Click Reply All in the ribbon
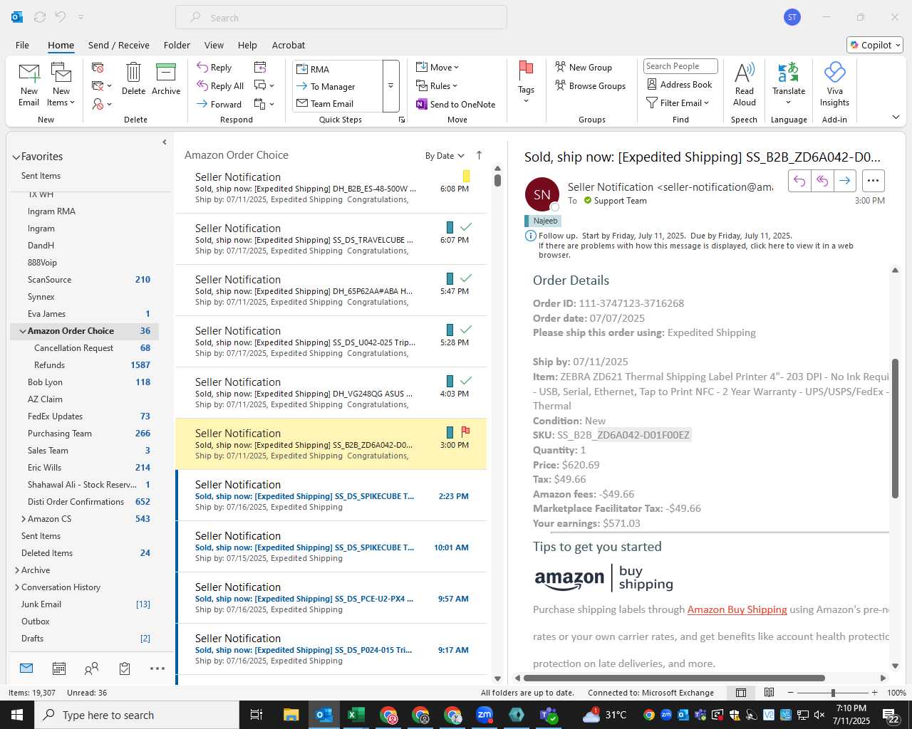This screenshot has width=912, height=729. 220,85
